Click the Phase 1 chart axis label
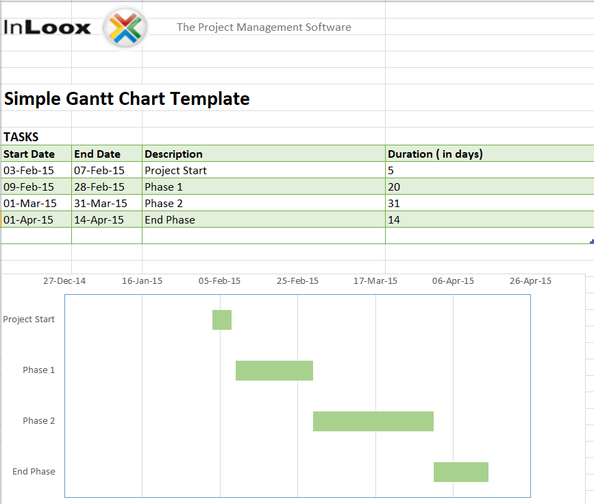594x504 pixels. click(39, 370)
